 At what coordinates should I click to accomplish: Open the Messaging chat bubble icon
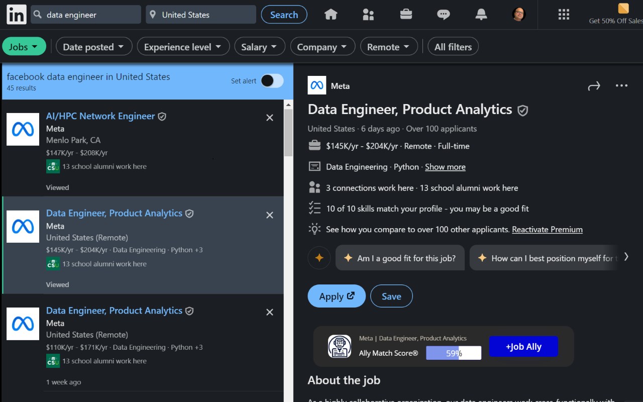pyautogui.click(x=444, y=15)
